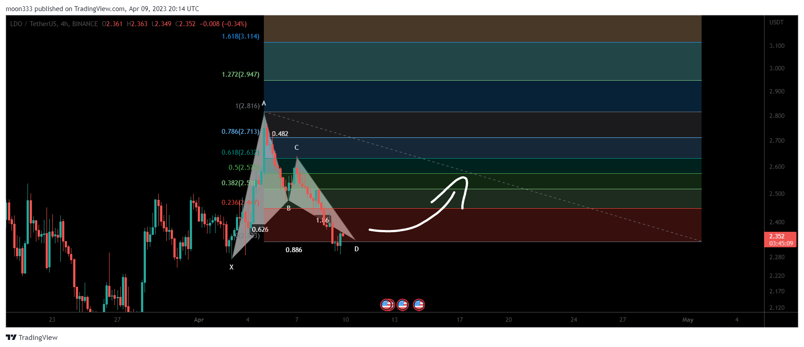Click date 17 on the time axis
Viewport: 804px width, 347px height.
[x=459, y=320]
